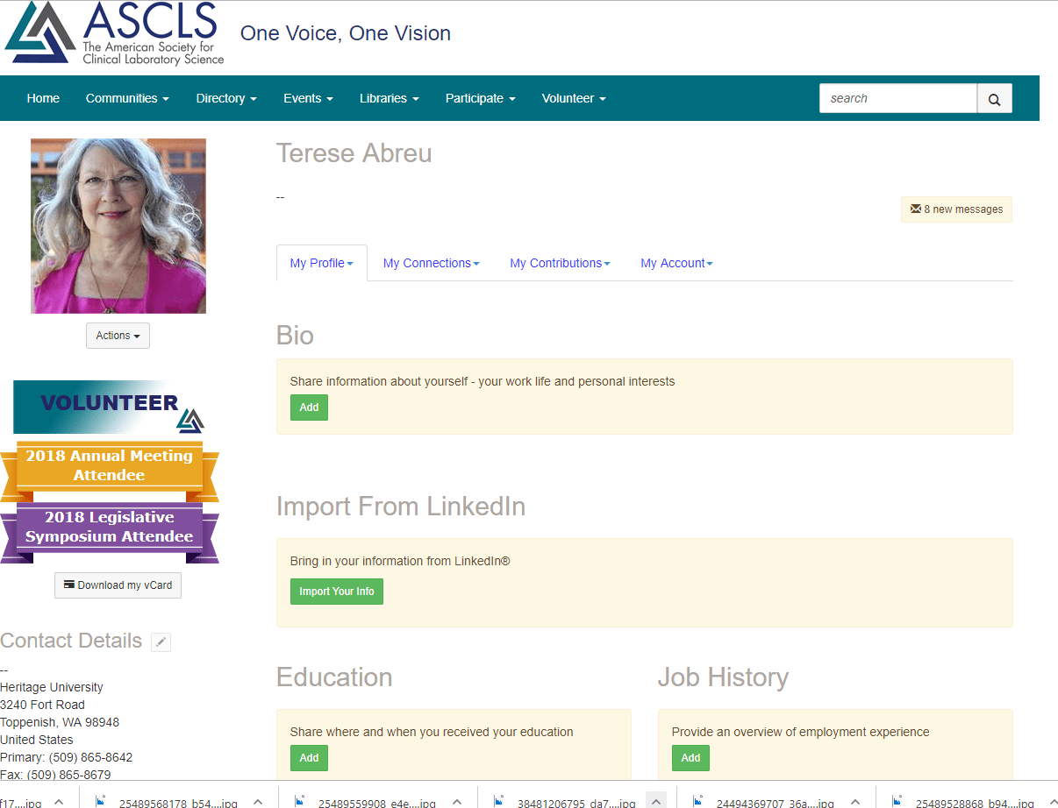1058x808 pixels.
Task: Click the ASCLS triangle logo
Action: (39, 33)
